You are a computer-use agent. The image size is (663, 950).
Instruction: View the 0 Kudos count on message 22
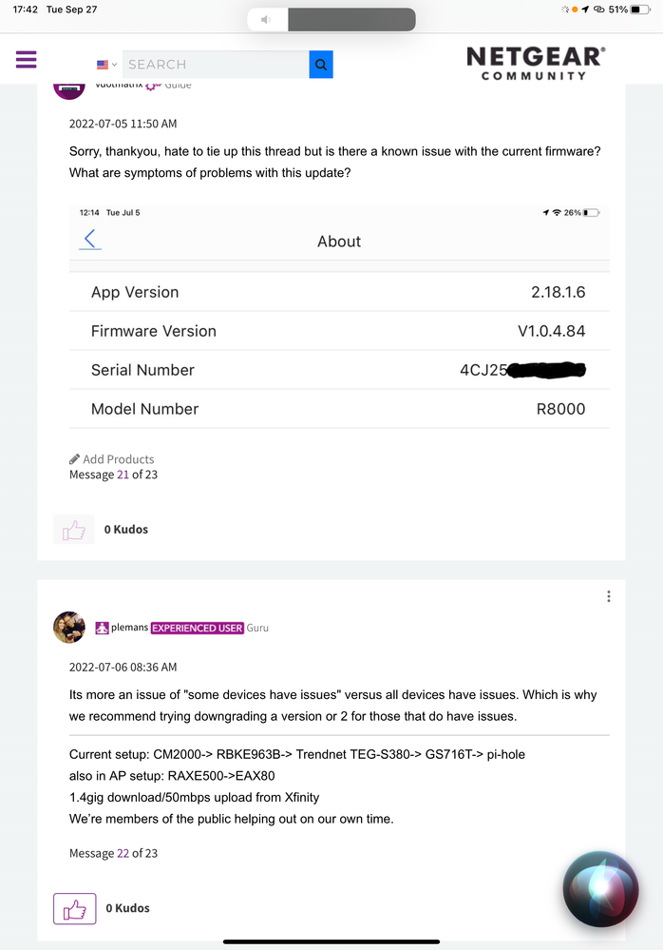point(127,908)
